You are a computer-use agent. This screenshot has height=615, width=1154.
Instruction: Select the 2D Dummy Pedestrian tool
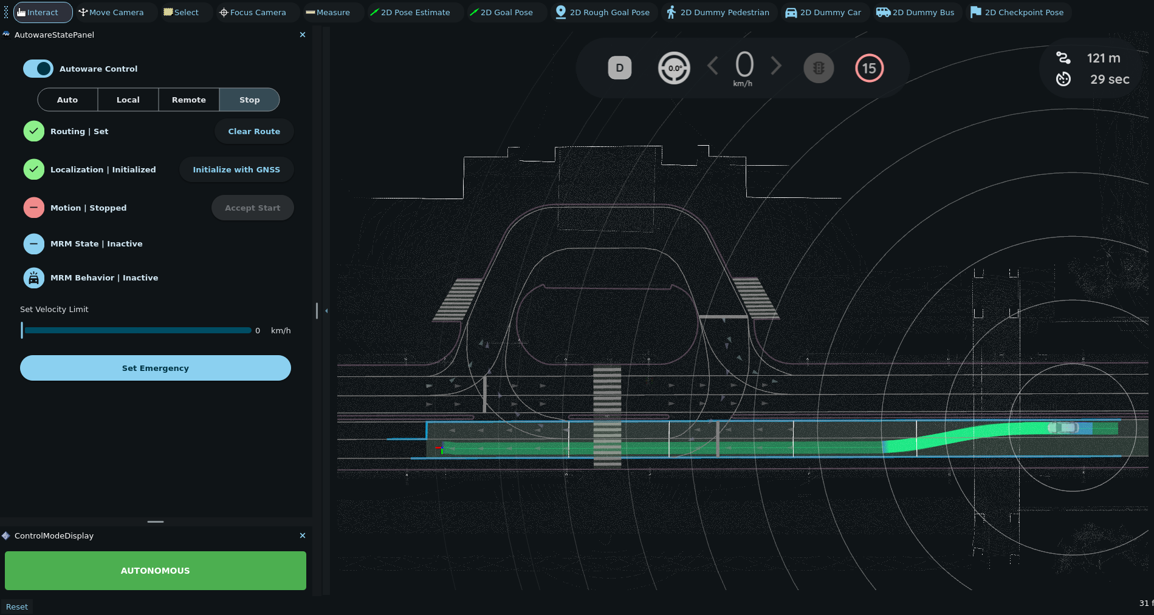pos(718,12)
